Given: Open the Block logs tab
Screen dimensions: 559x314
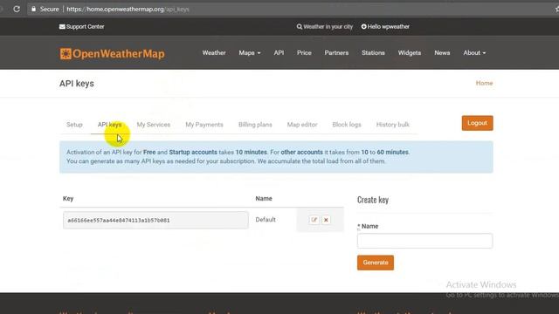Looking at the screenshot, I should [x=347, y=125].
